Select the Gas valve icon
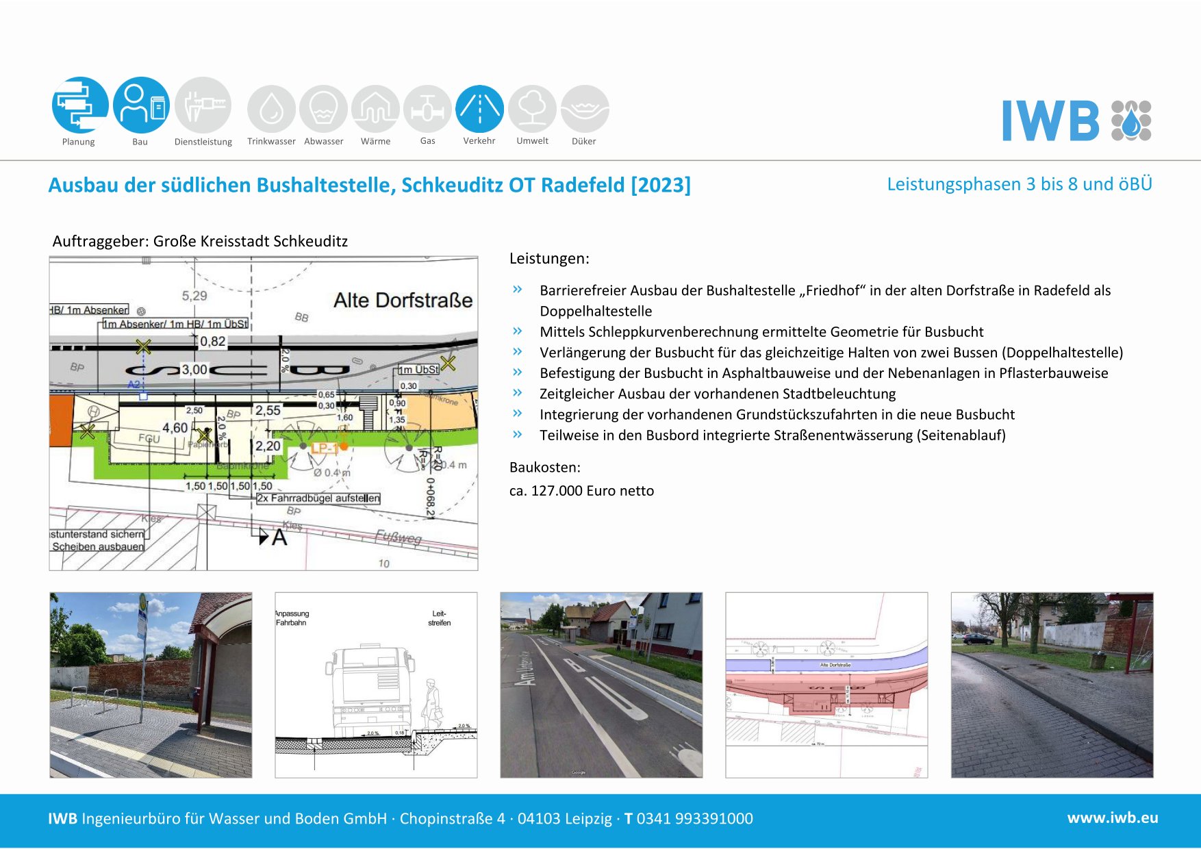Viewport: 1201px width, 849px height. (x=428, y=108)
